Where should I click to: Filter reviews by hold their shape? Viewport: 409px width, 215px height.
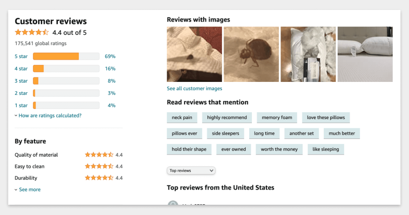click(x=189, y=149)
